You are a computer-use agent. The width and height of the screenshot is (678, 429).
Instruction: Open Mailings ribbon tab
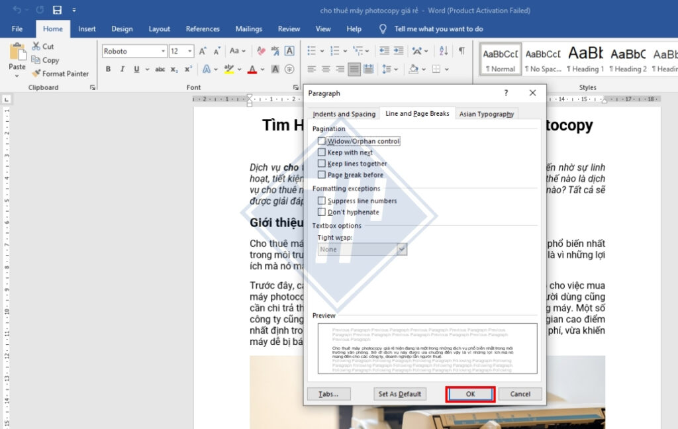coord(249,28)
